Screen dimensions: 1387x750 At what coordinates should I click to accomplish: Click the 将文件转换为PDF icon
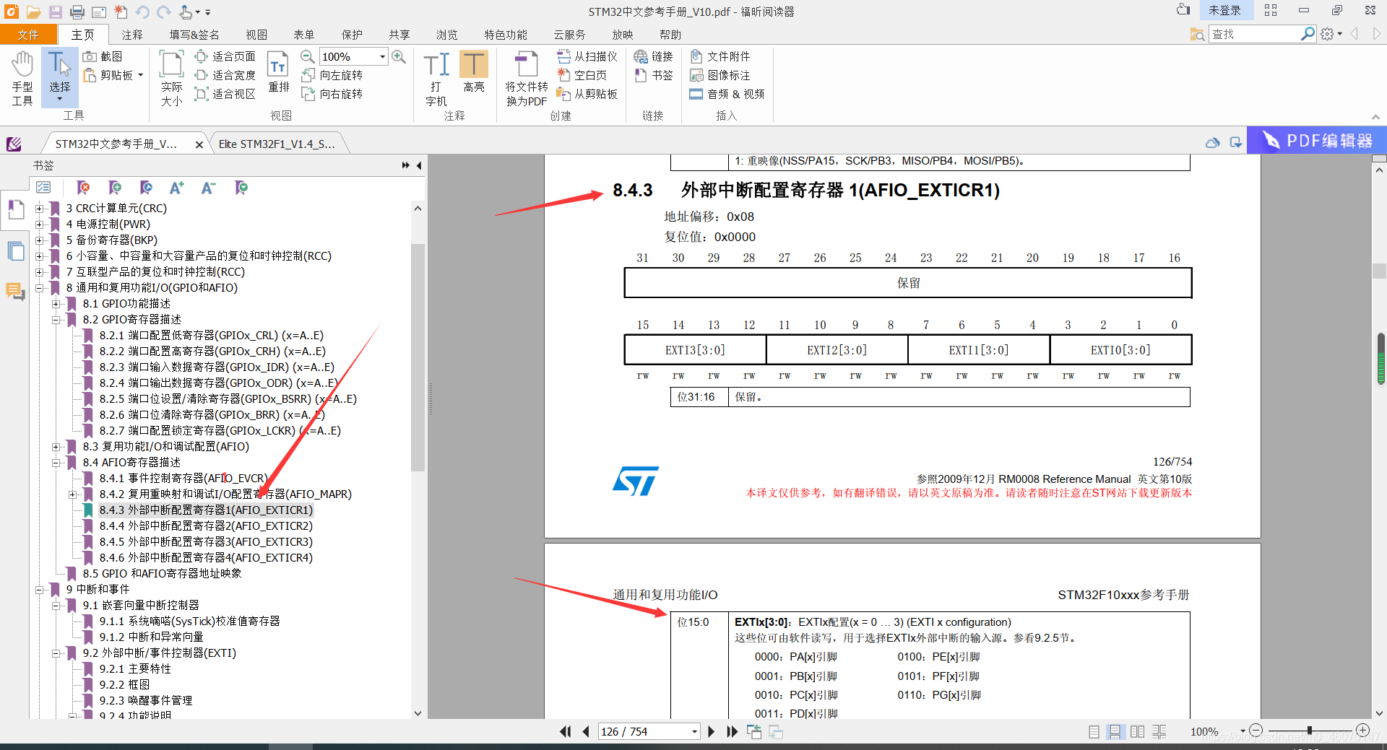[x=525, y=76]
